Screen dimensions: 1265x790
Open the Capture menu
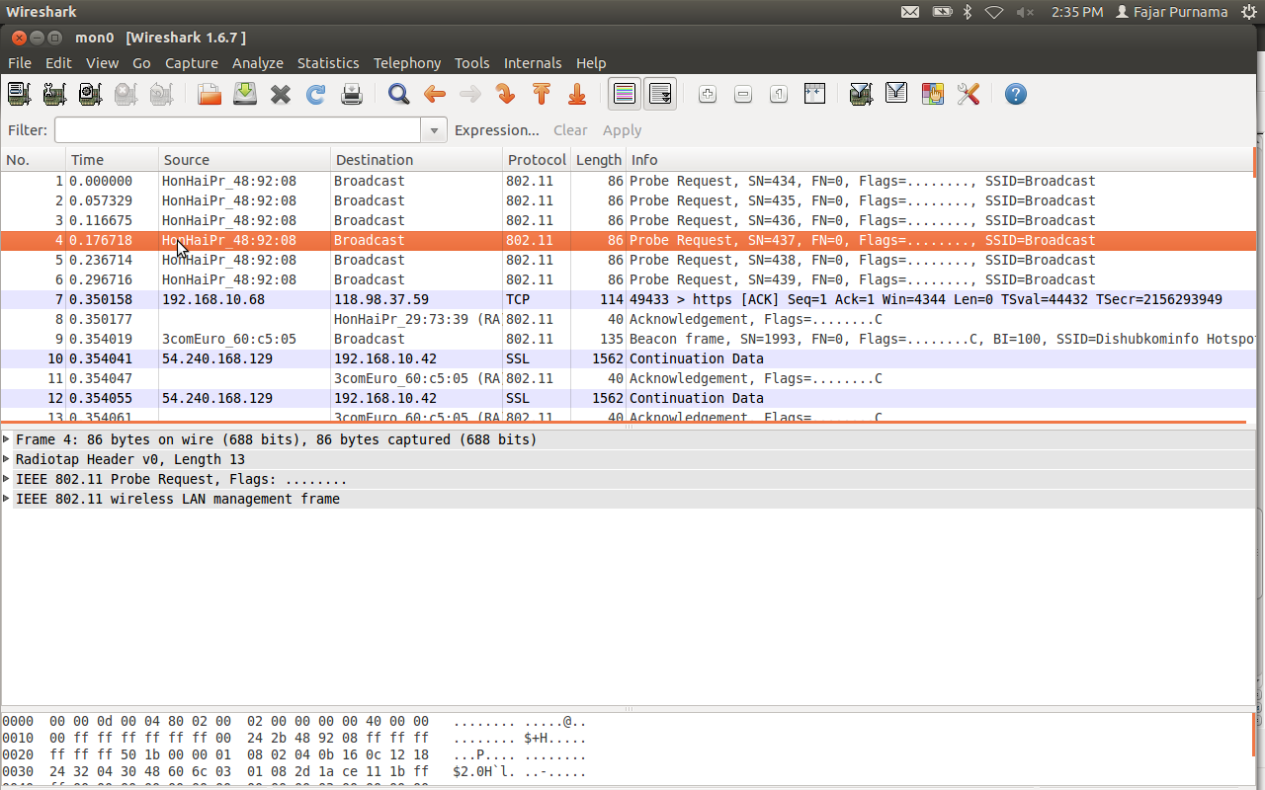pos(192,63)
